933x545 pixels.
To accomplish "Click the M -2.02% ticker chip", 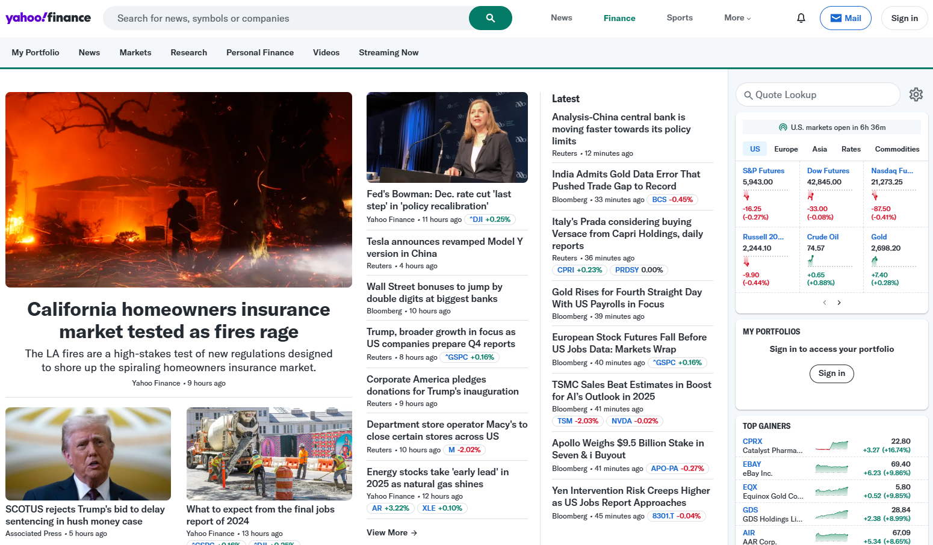I will coord(465,450).
